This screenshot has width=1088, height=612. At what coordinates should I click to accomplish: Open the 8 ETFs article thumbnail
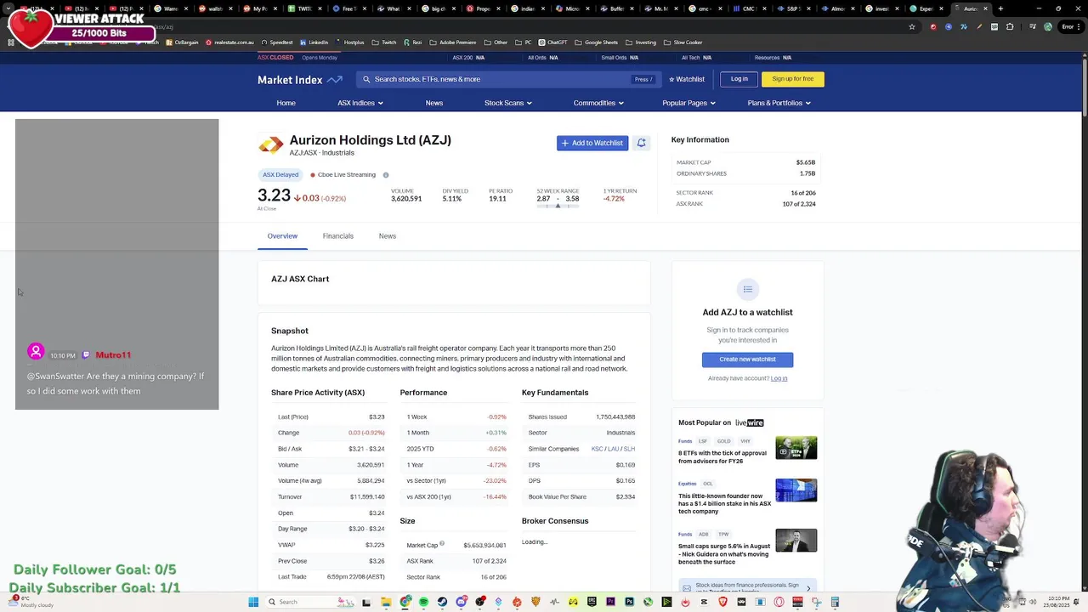(796, 448)
